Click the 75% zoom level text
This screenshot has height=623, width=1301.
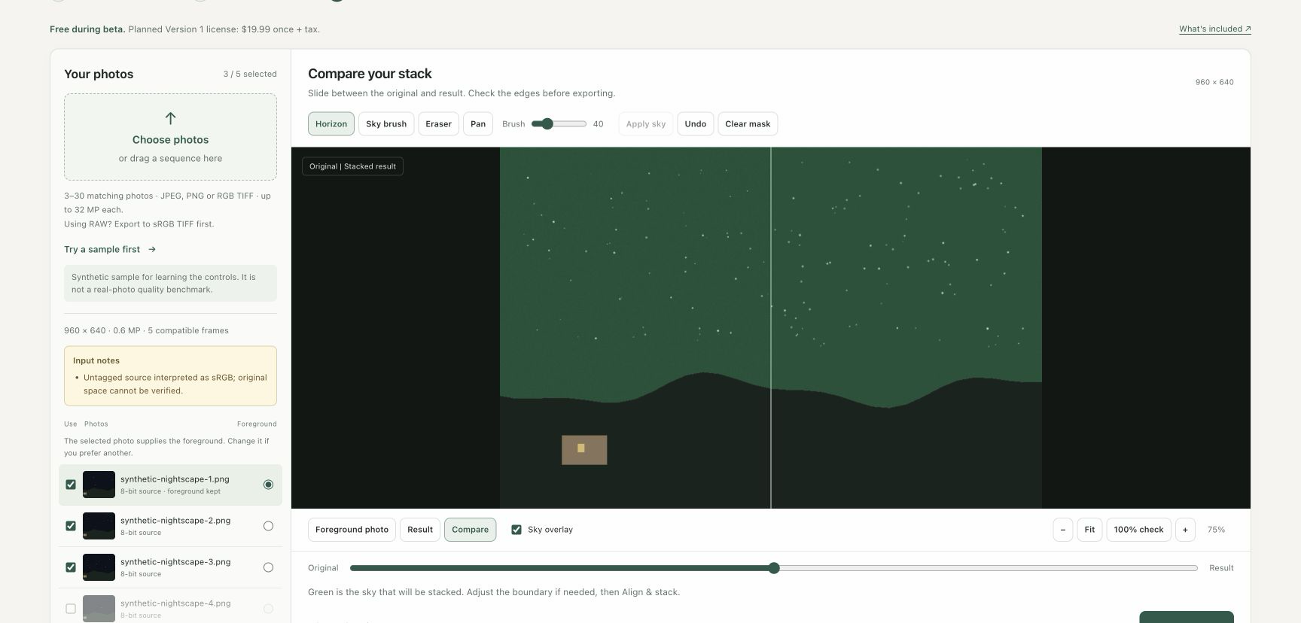pyautogui.click(x=1216, y=530)
